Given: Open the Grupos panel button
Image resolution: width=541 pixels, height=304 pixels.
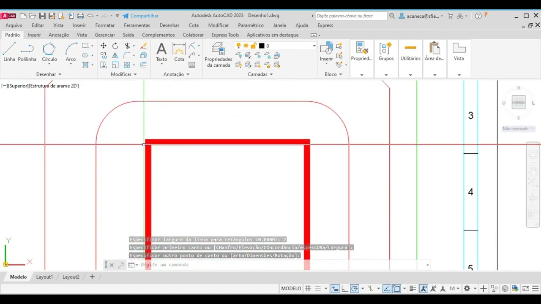Looking at the screenshot, I should point(386,59).
